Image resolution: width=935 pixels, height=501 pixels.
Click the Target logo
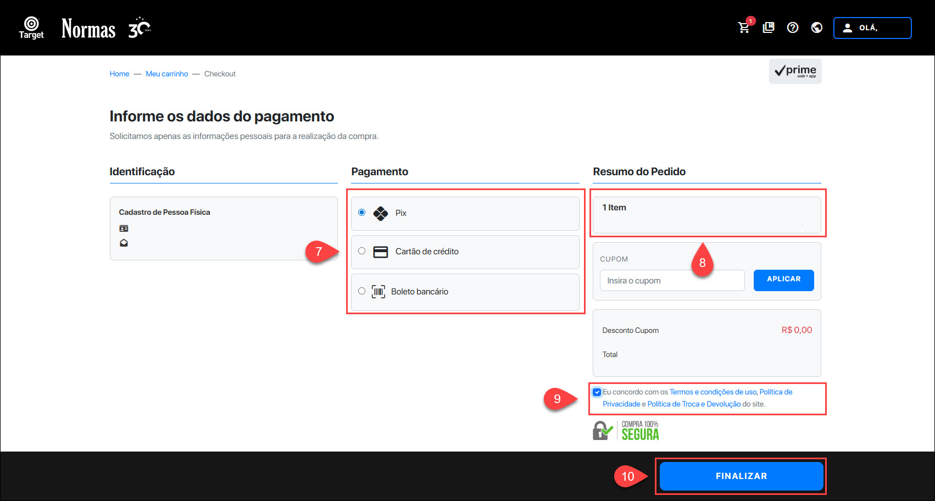click(x=31, y=27)
